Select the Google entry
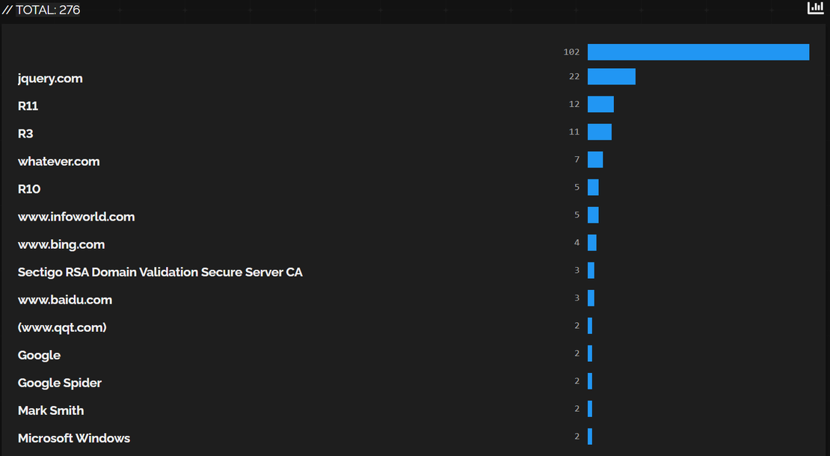This screenshot has height=456, width=830. (39, 354)
